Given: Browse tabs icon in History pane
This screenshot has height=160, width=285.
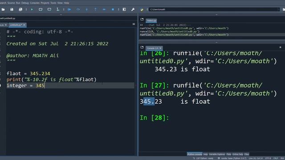Looking at the screenshot, I should tap(142, 20).
